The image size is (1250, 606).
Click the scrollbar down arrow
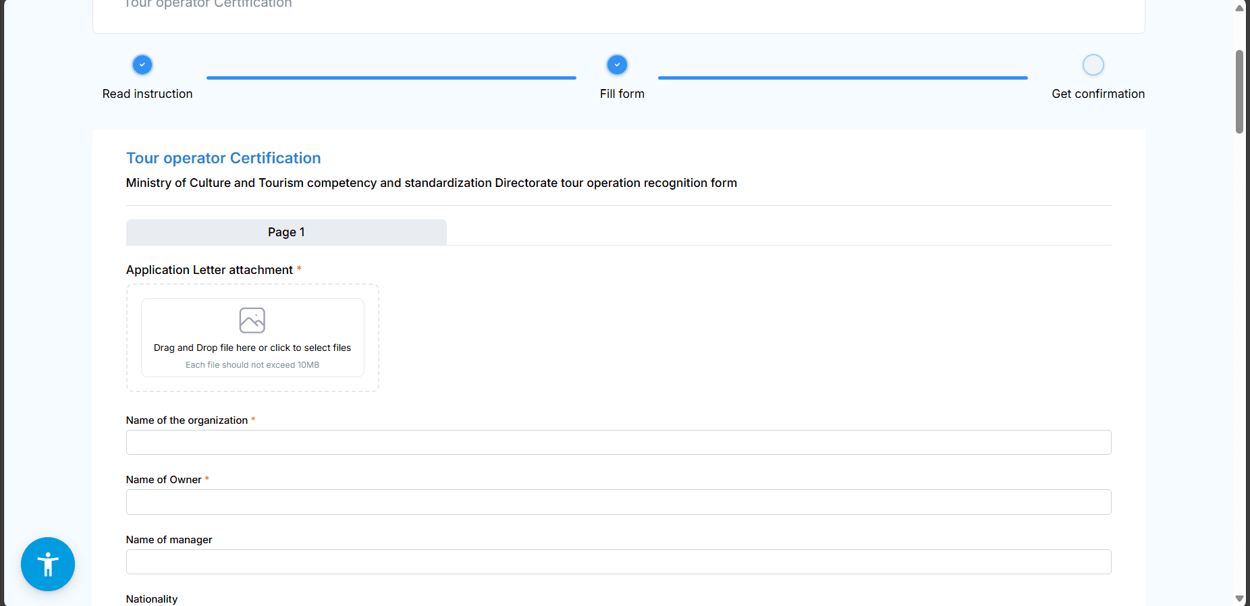tap(1239, 599)
